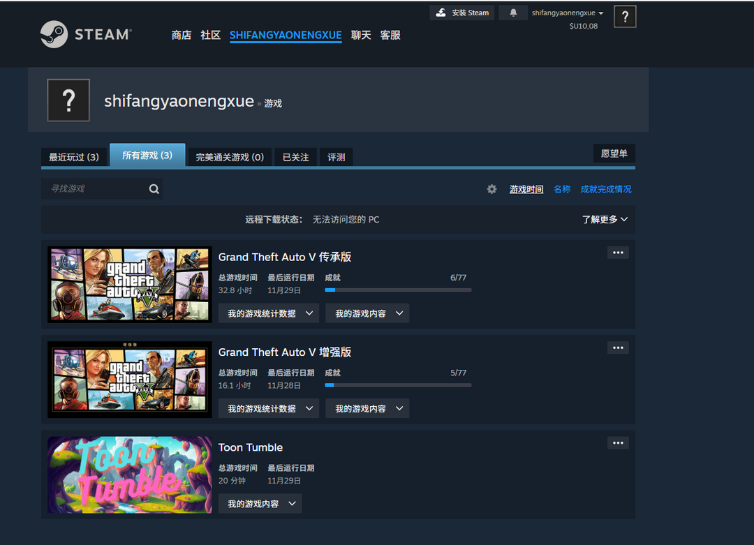754x545 pixels.
Task: Click the magnifier icon in game search
Action: pos(154,188)
